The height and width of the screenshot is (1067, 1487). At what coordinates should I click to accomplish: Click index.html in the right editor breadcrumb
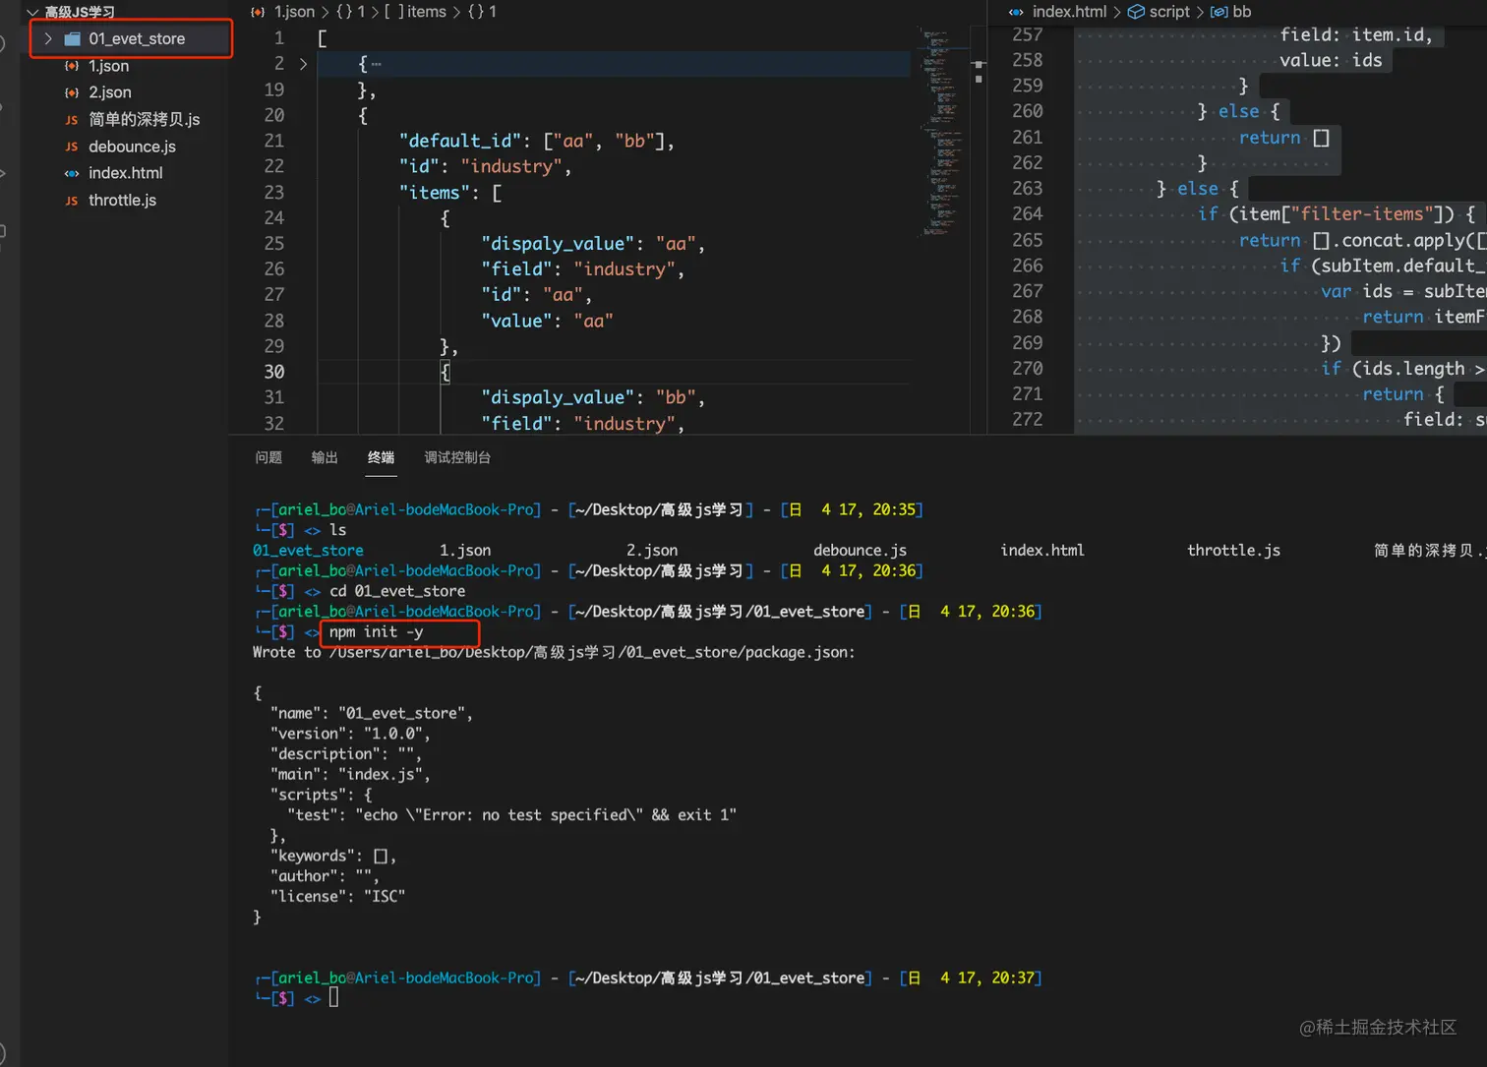click(1068, 12)
